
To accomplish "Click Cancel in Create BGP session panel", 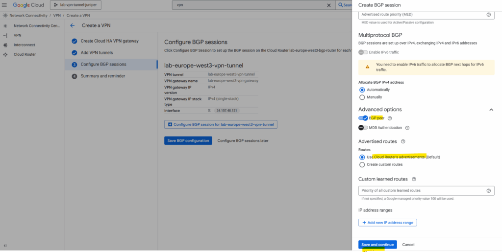I will (x=408, y=245).
